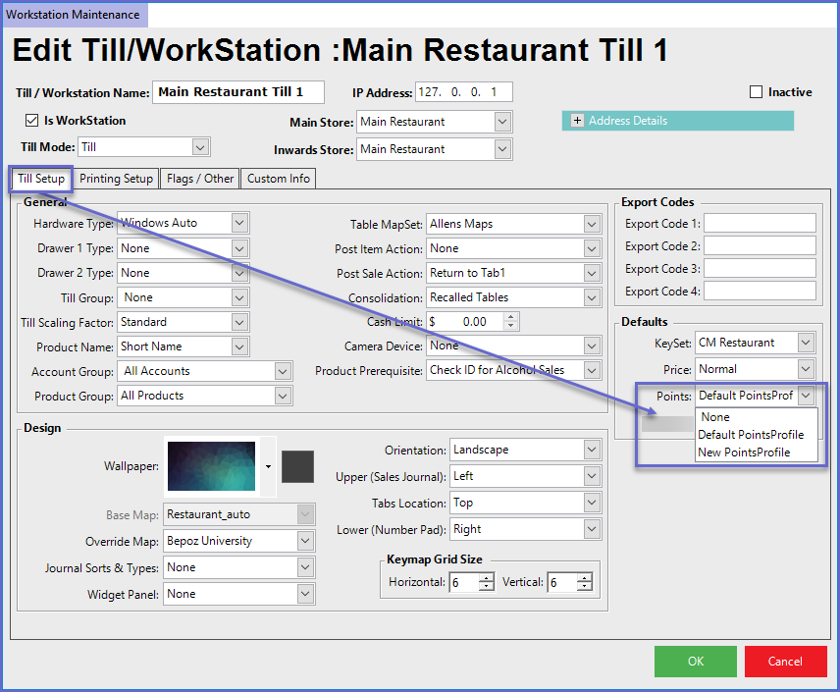
Task: Click the Export Code 1 field
Action: 760,224
